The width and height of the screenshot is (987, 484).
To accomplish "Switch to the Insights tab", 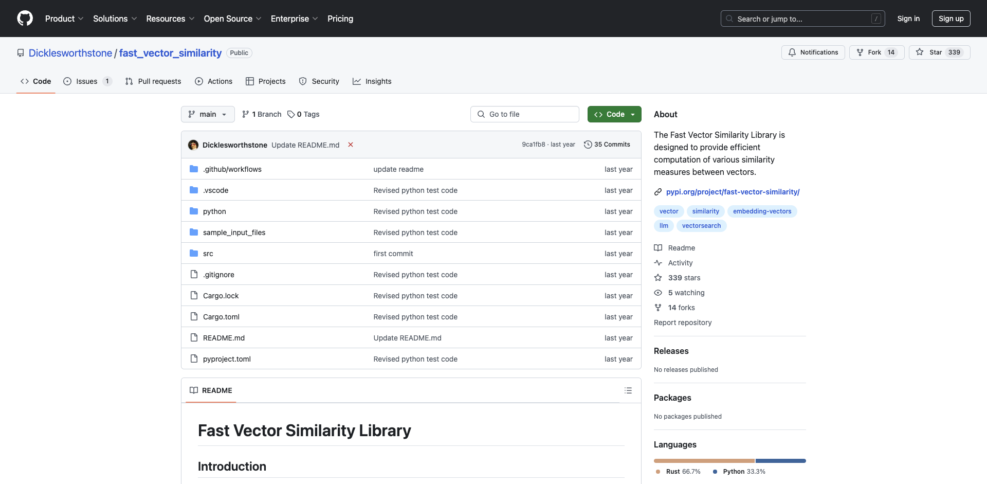I will [x=372, y=81].
